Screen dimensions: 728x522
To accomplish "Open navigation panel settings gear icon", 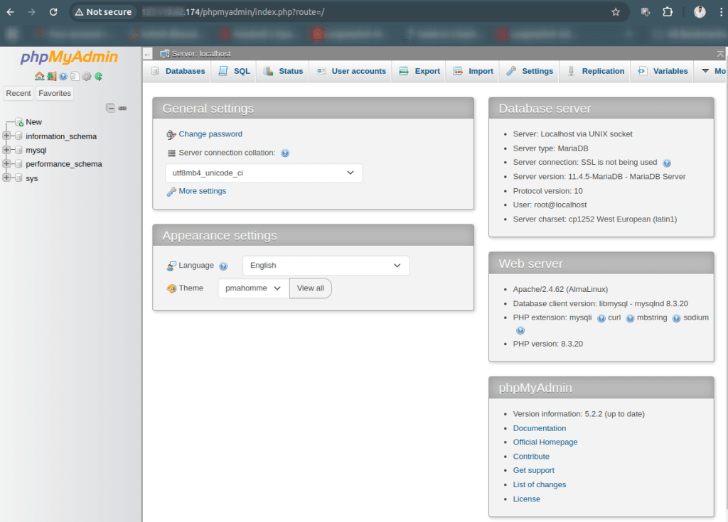I will (86, 76).
